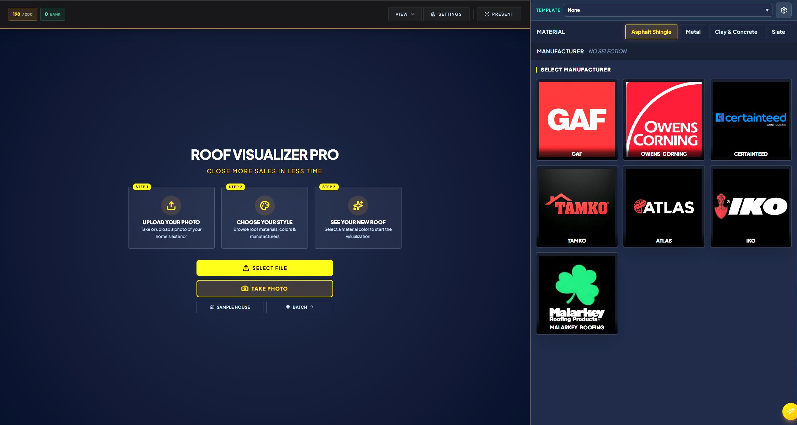Click the Take Photo button

coord(265,289)
